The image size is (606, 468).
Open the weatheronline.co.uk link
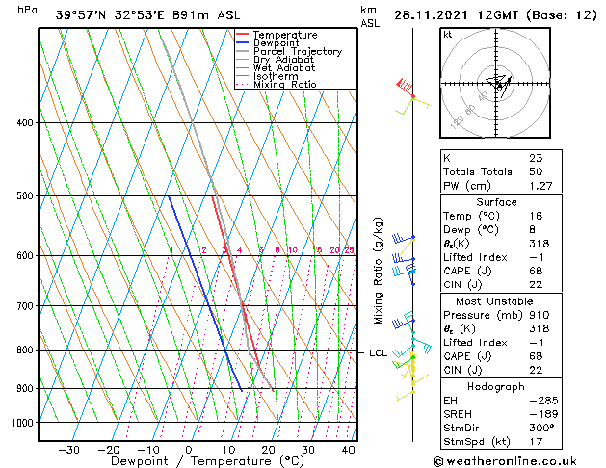pyautogui.click(x=505, y=461)
